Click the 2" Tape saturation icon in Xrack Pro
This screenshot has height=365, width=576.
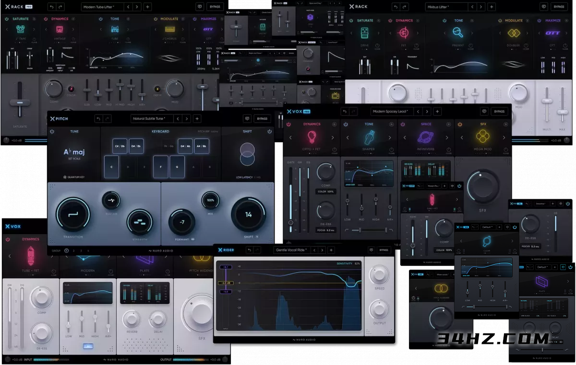pos(21,30)
